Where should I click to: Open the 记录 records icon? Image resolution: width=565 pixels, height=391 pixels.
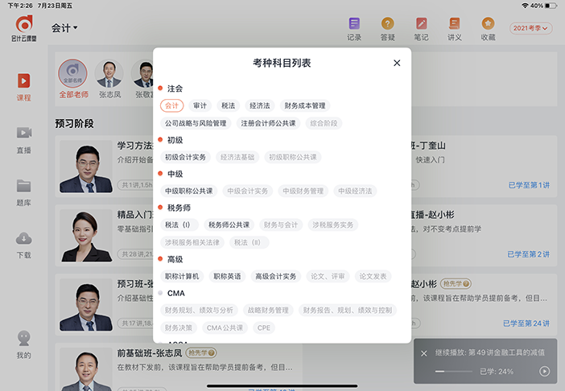click(x=354, y=28)
